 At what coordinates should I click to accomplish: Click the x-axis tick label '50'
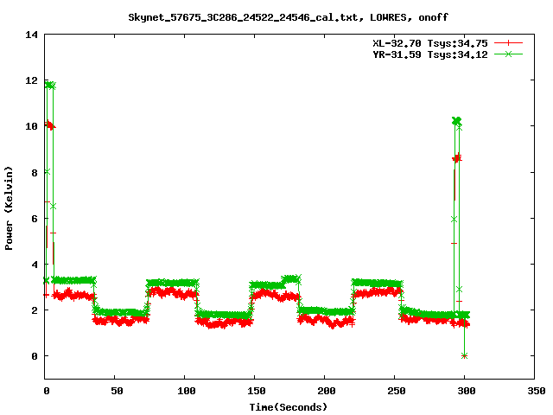[x=117, y=391]
